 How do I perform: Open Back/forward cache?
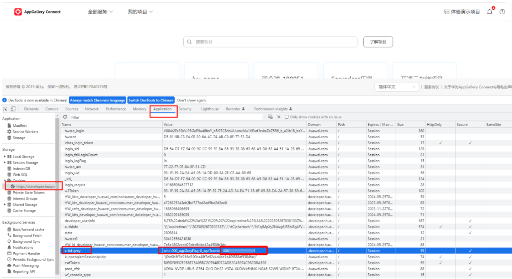click(x=25, y=230)
